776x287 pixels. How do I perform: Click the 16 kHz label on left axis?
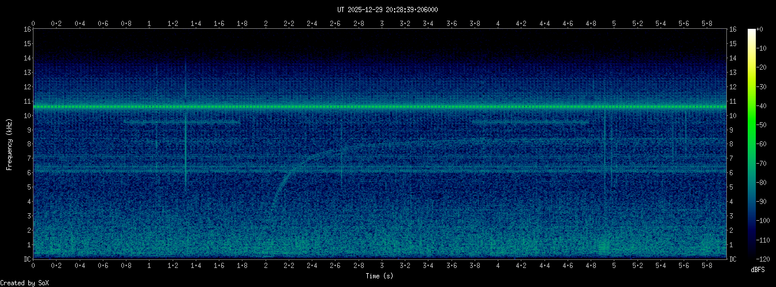point(27,29)
